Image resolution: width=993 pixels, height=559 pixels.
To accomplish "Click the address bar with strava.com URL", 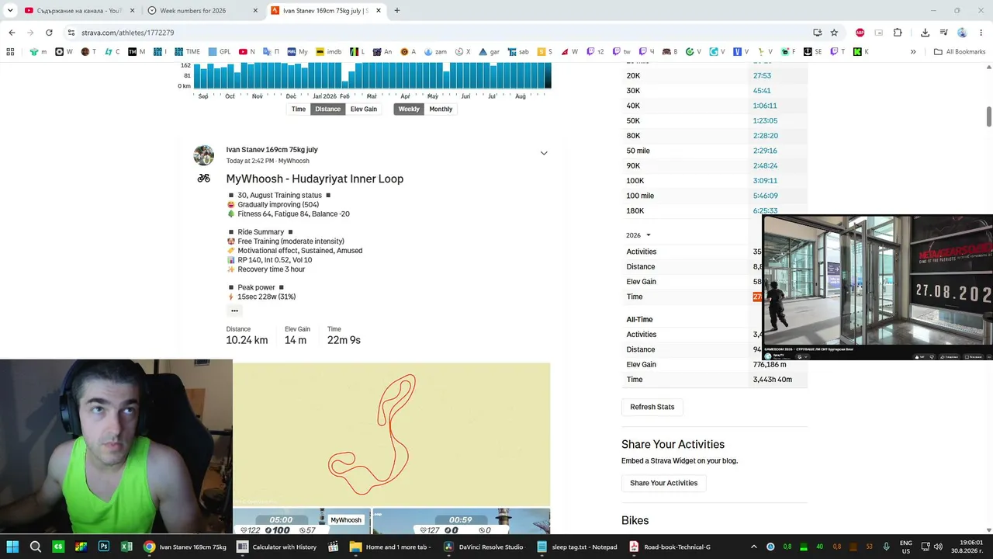I will (434, 33).
